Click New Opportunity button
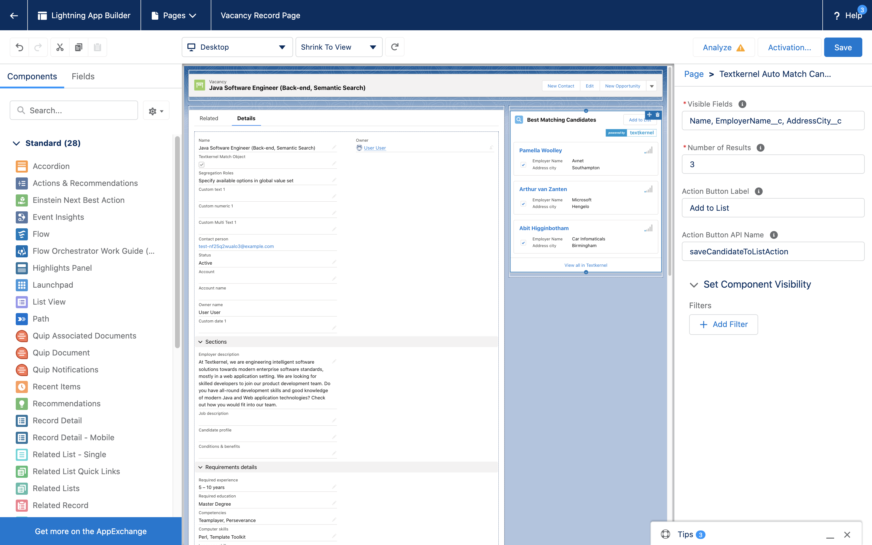The width and height of the screenshot is (872, 545). tap(623, 86)
